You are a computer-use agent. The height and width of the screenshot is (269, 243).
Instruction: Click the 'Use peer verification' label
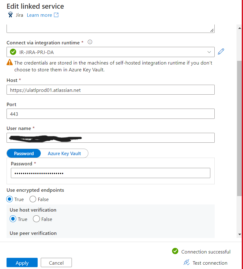tap(33, 233)
